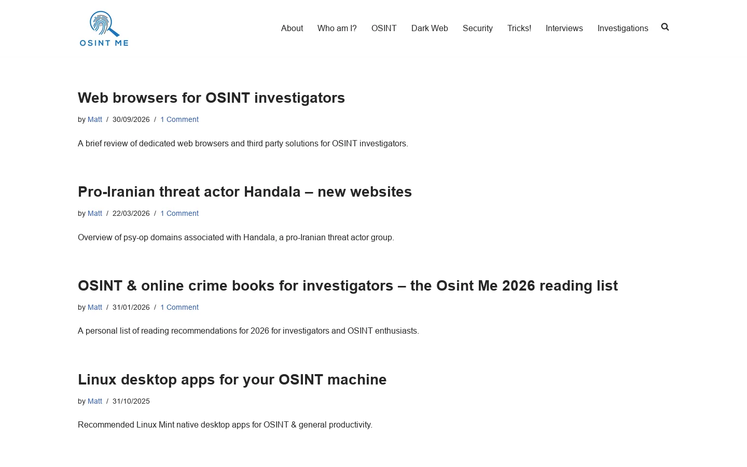Select the Dark Web navigation item
The image size is (747, 467).
pyautogui.click(x=430, y=28)
